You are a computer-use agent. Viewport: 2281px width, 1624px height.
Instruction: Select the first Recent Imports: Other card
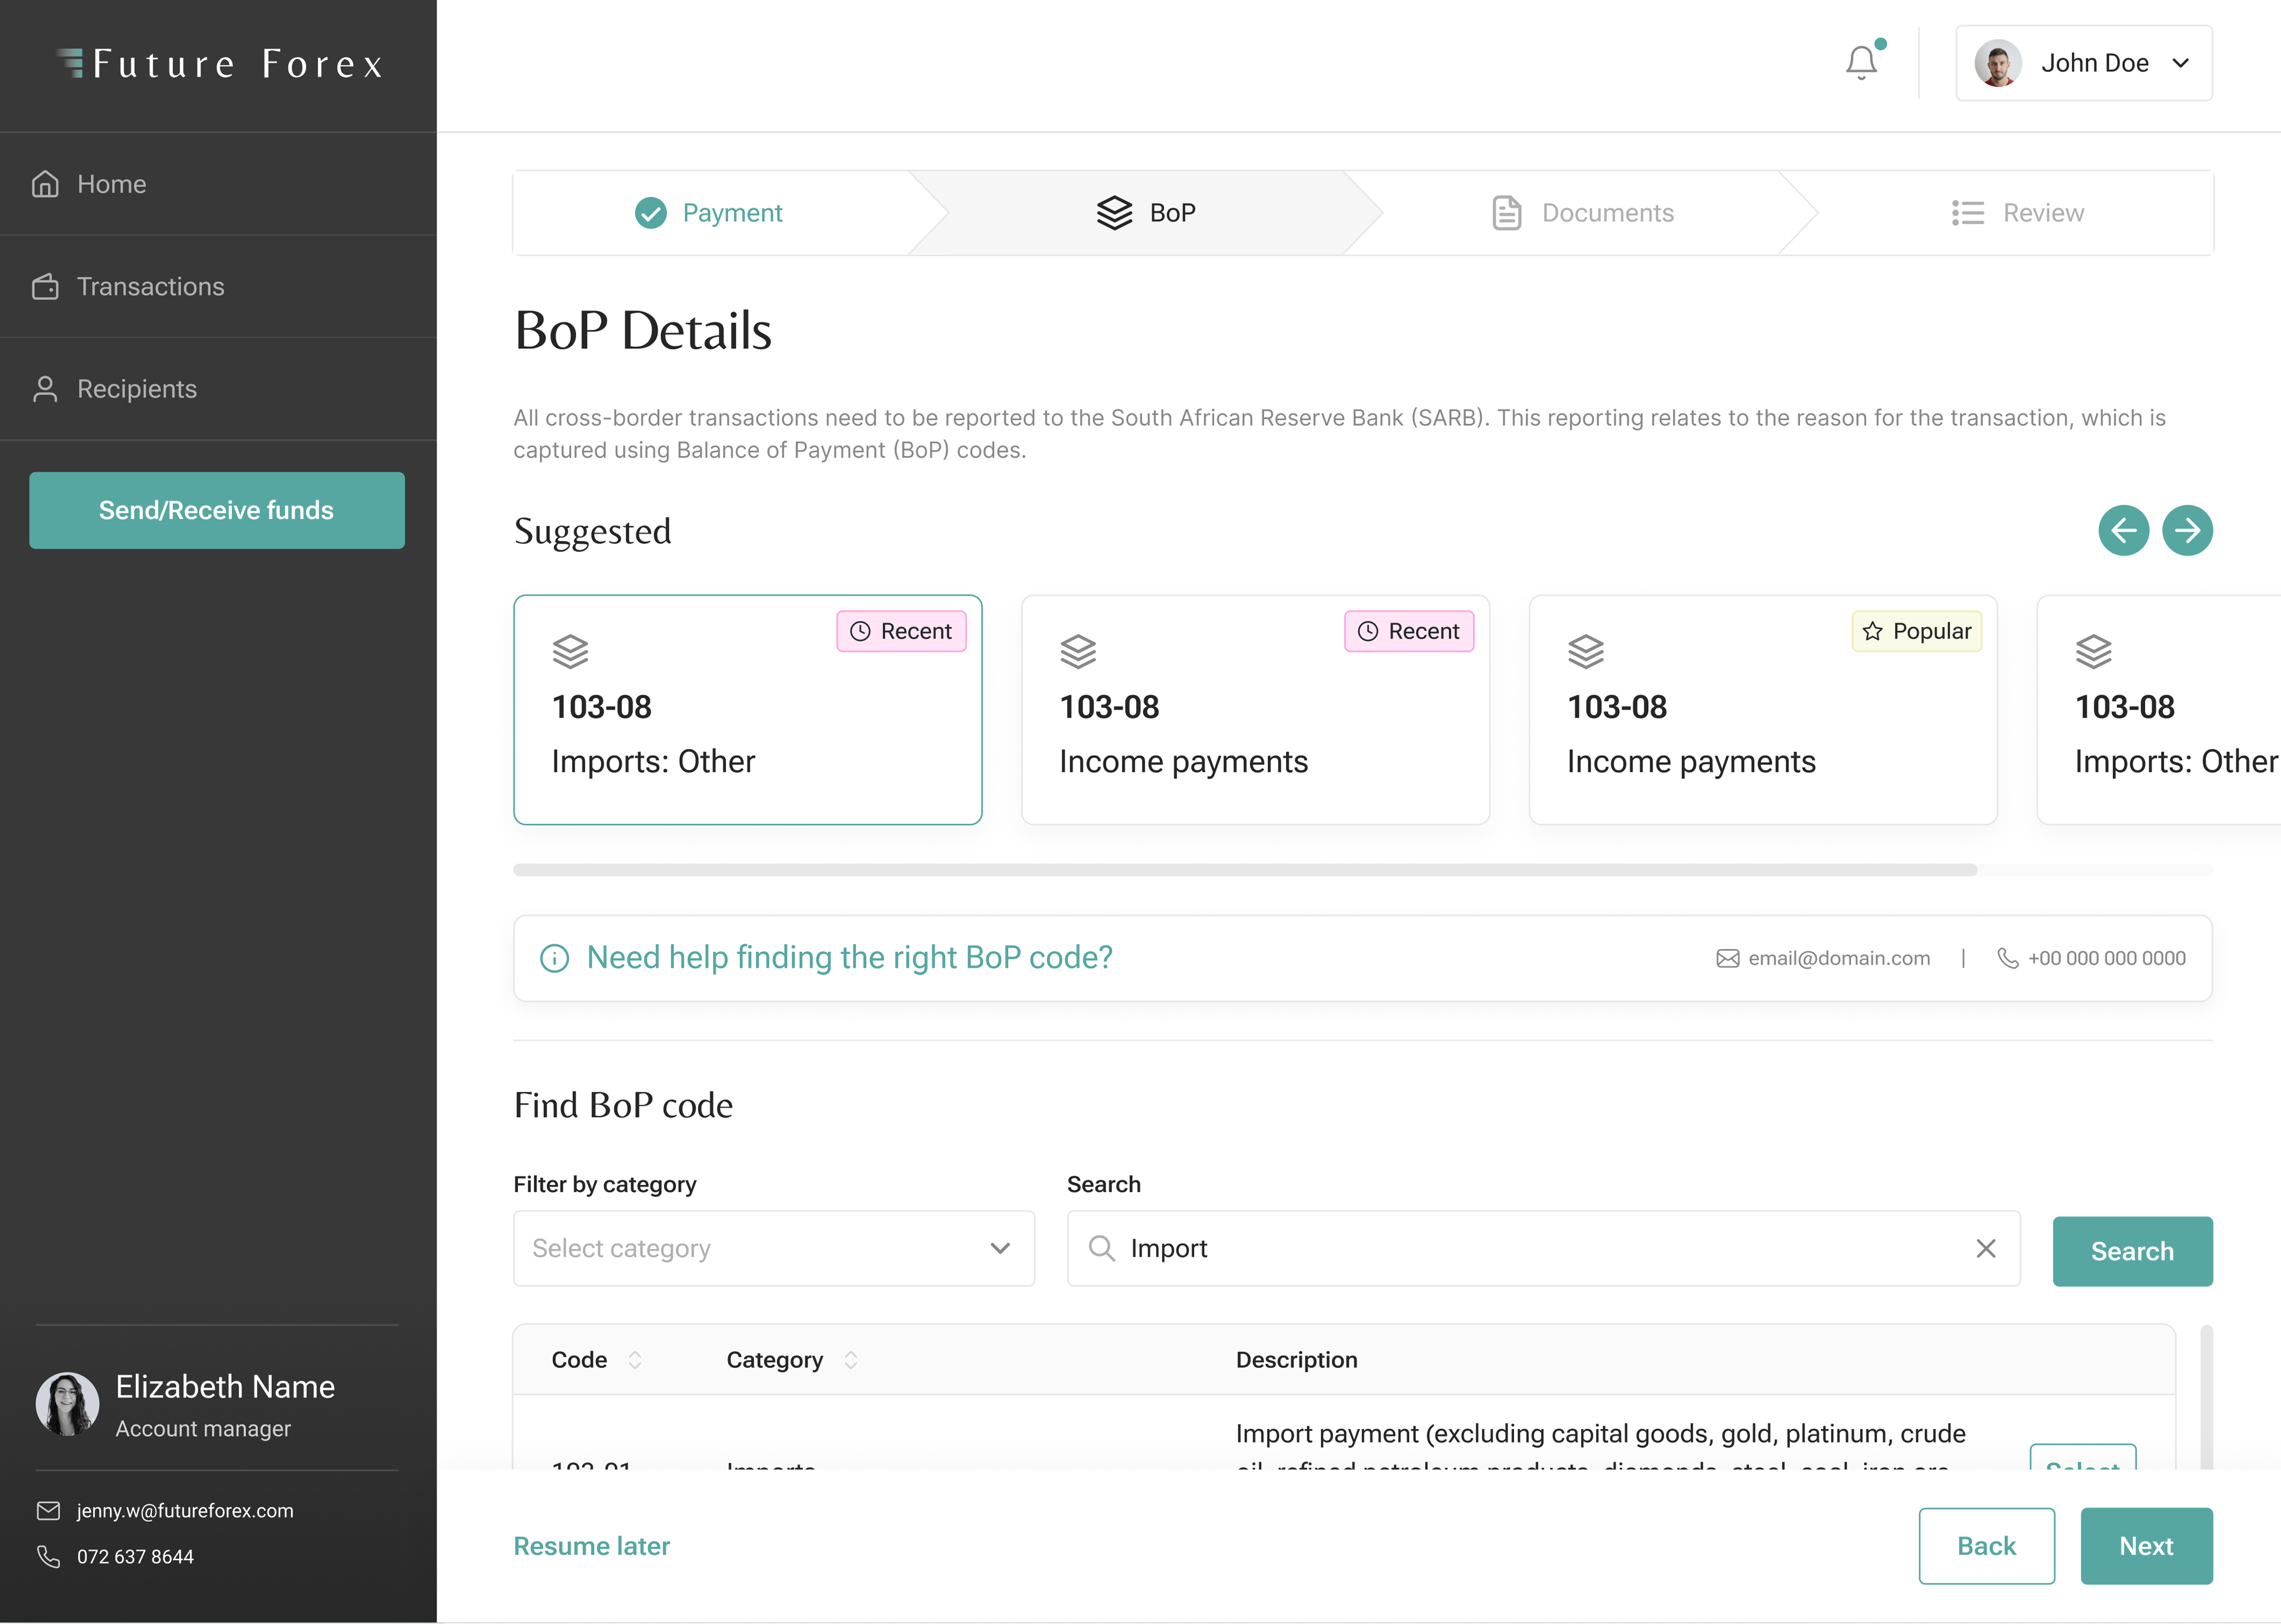click(747, 710)
